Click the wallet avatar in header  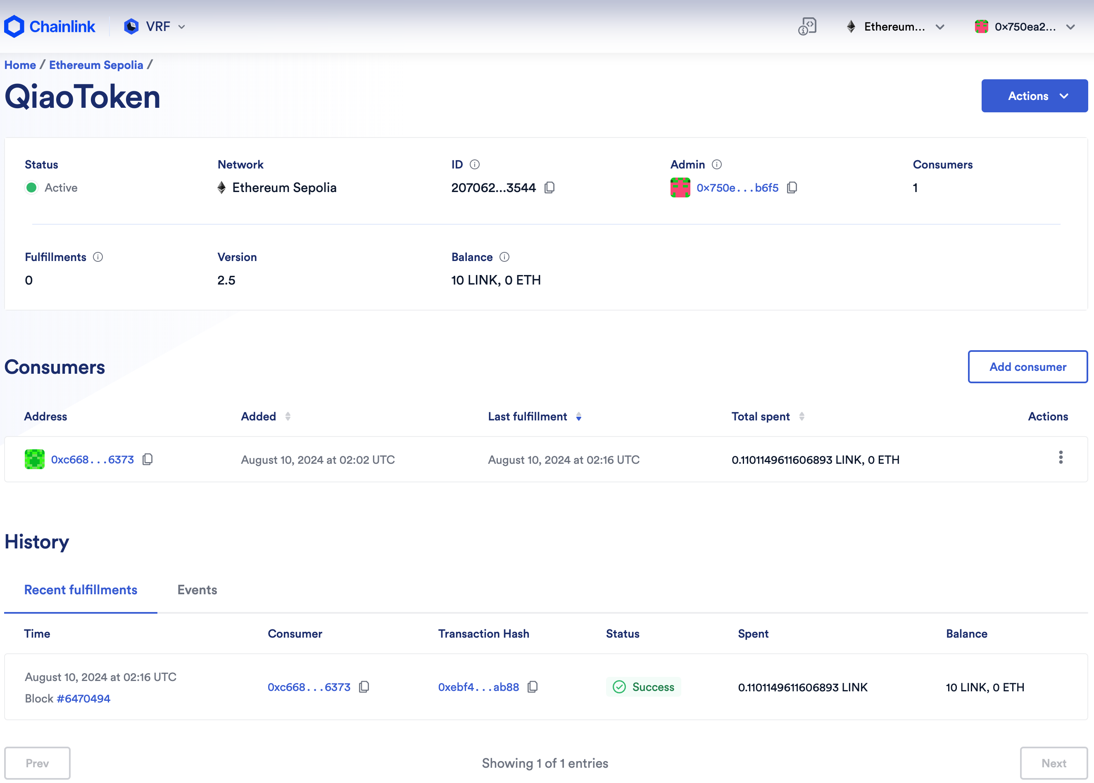981,26
